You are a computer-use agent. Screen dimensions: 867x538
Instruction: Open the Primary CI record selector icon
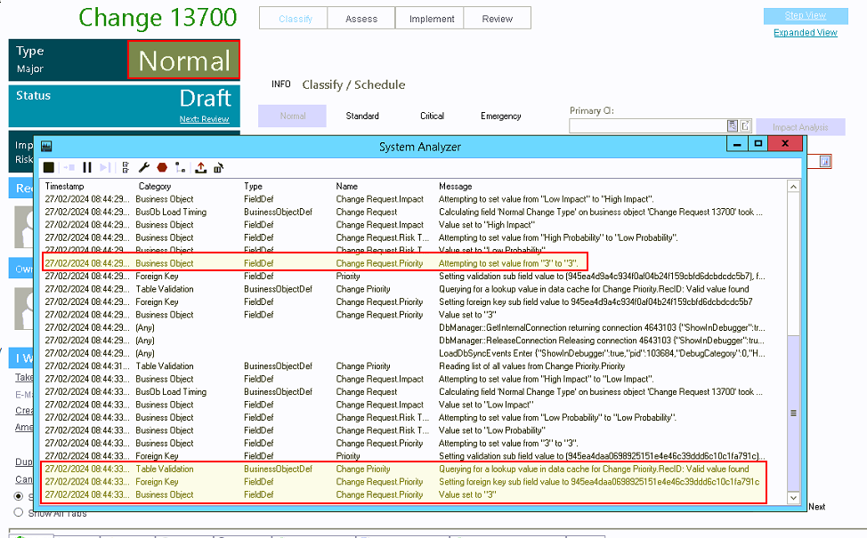click(733, 125)
